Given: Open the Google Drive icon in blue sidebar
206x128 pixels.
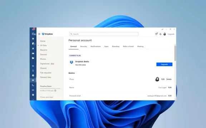Looking at the screenshot, I should 33,75.
